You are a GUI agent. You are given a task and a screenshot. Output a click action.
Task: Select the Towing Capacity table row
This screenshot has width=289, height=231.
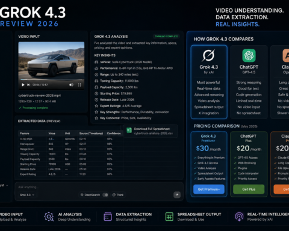70,154
